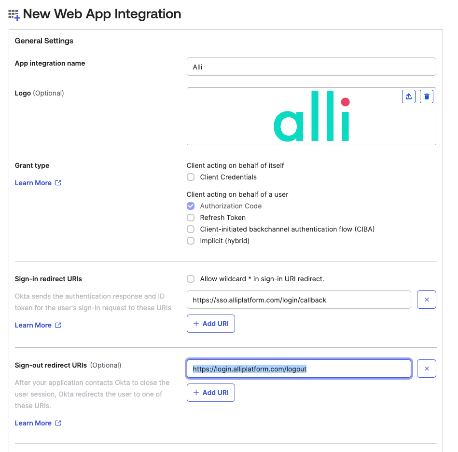Image resolution: width=458 pixels, height=452 pixels.
Task: Add URI under Sign-in redirect URIs
Action: [x=211, y=324]
